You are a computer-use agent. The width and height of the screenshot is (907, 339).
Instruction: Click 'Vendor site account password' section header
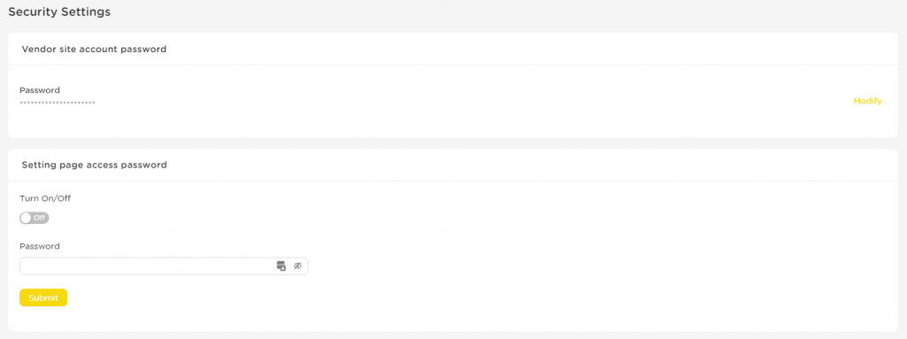coord(94,50)
